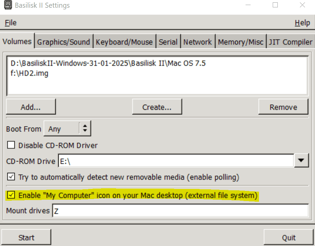Go to the Network tab

tap(198, 42)
